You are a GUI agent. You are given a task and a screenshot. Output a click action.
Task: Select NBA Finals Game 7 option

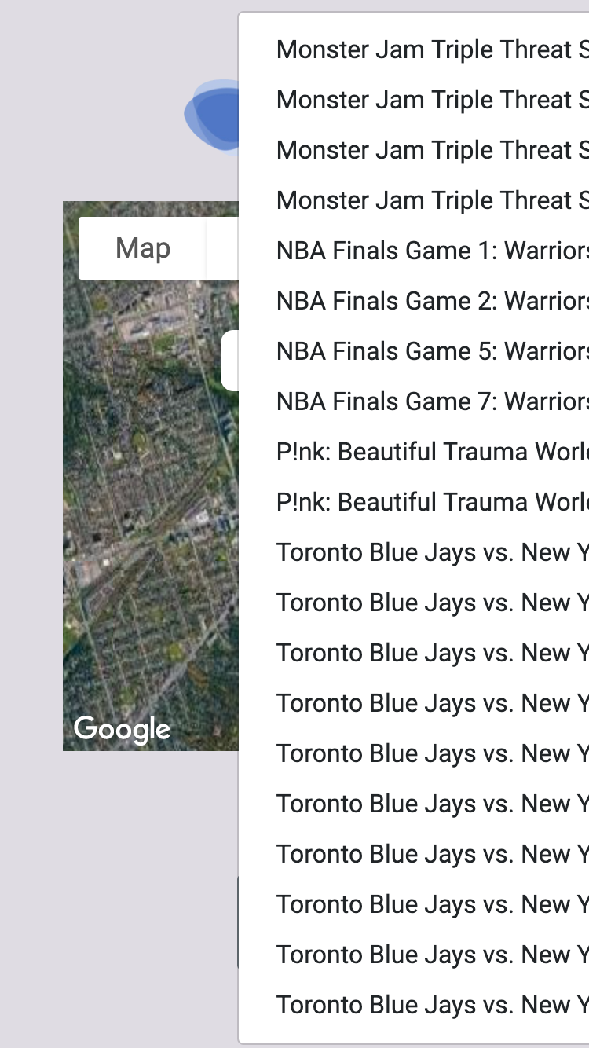(415, 401)
